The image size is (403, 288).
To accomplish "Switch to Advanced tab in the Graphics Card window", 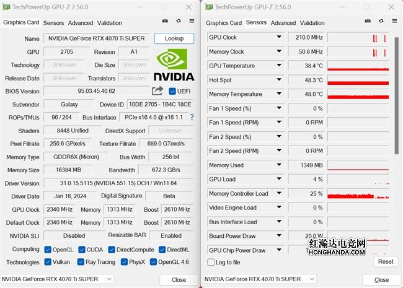I will 81,23.
